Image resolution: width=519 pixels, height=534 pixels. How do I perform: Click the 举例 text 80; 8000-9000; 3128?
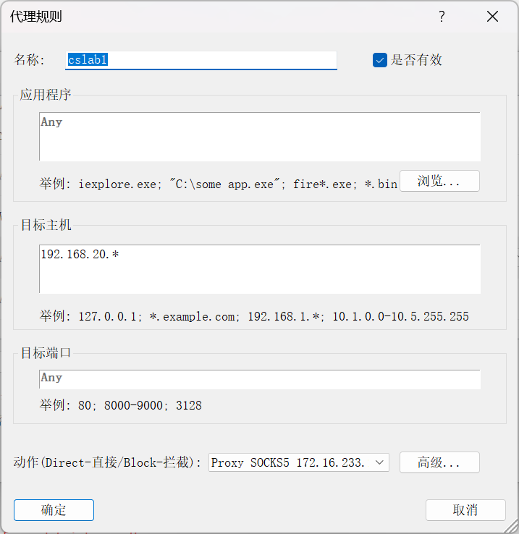(121, 405)
